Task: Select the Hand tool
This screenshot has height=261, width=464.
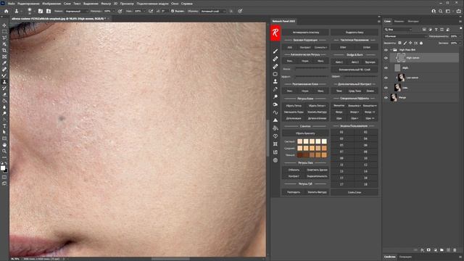Action: (x=4, y=145)
